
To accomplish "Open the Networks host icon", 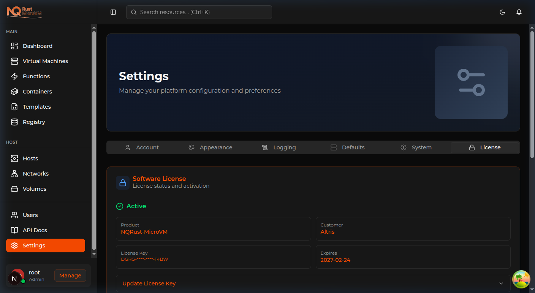I will (x=14, y=173).
